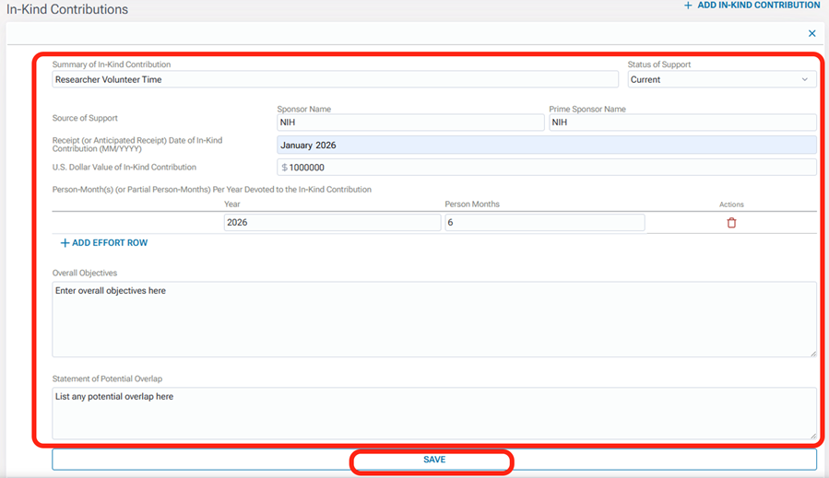Click the Summary of In-Kind Contribution field
The image size is (829, 478).
335,80
